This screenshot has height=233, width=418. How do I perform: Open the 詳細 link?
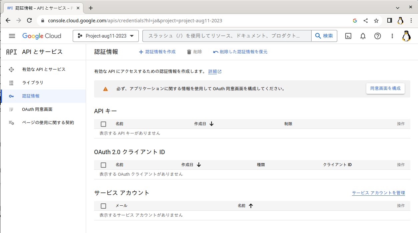tap(215, 72)
